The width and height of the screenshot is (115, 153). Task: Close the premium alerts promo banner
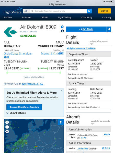[62, 91]
